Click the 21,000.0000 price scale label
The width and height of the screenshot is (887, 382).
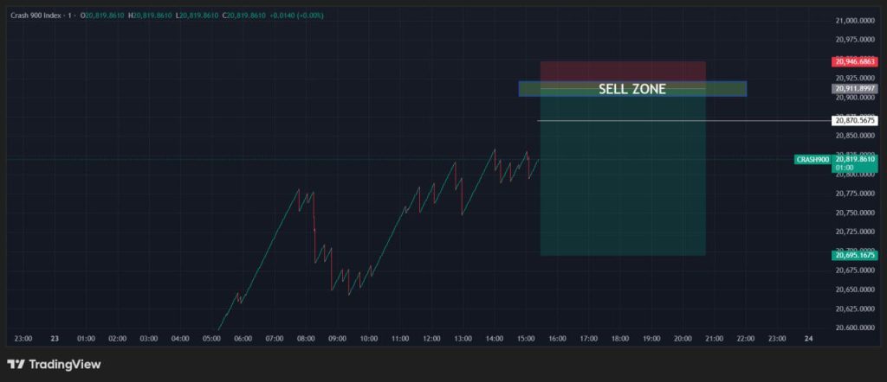pyautogui.click(x=855, y=20)
